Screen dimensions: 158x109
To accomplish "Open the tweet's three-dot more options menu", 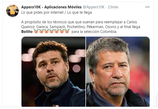I will (147, 7).
